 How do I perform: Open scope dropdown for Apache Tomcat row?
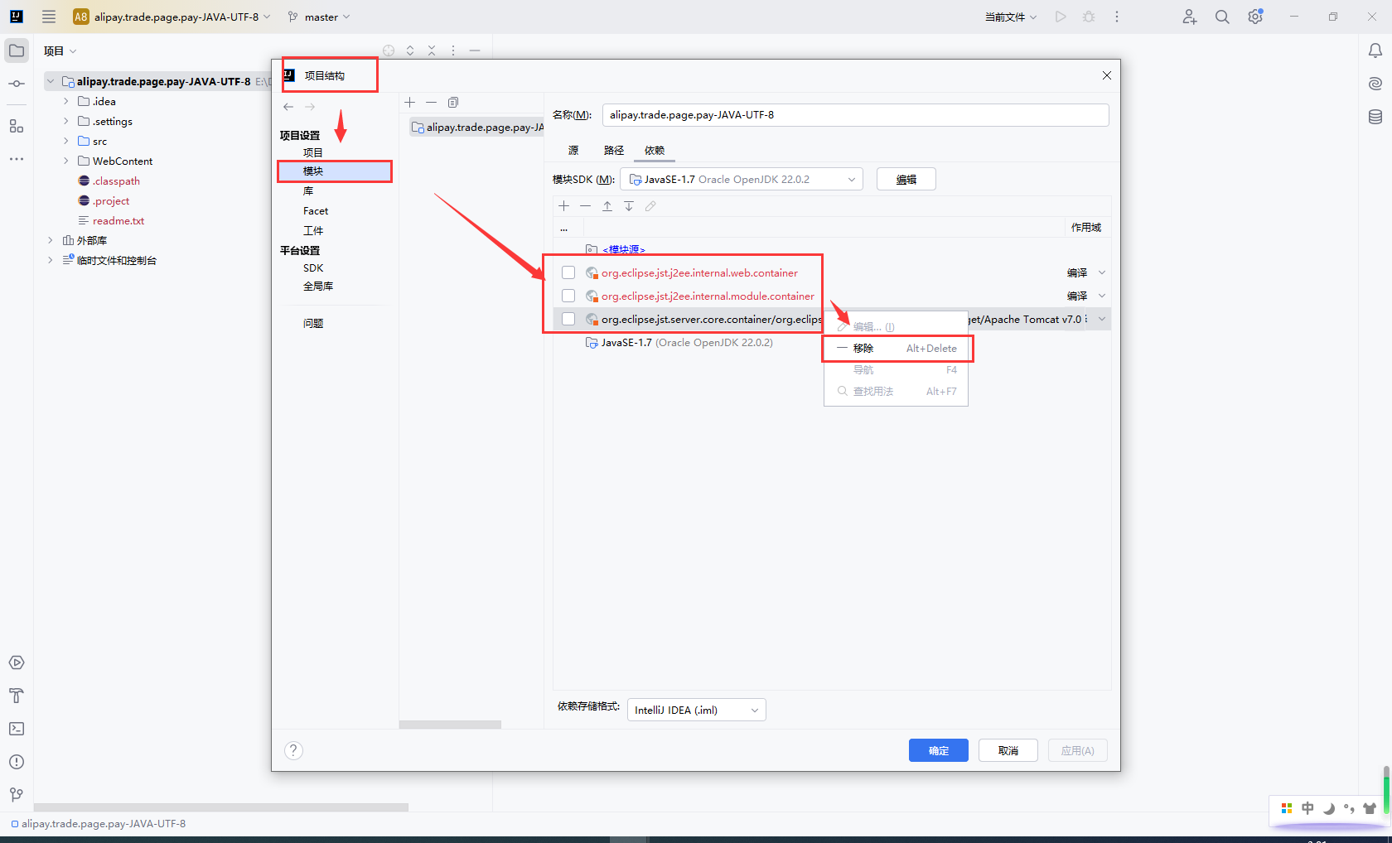pos(1102,319)
